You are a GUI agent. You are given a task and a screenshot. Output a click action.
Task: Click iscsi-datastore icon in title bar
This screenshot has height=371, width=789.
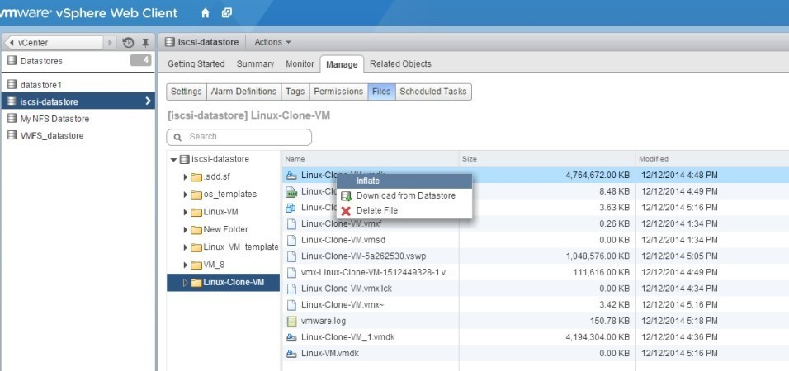tap(169, 42)
